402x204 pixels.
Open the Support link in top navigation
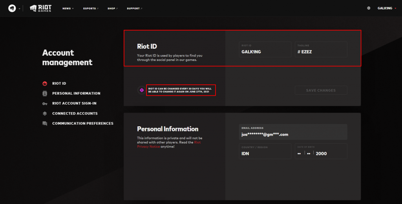pyautogui.click(x=134, y=8)
